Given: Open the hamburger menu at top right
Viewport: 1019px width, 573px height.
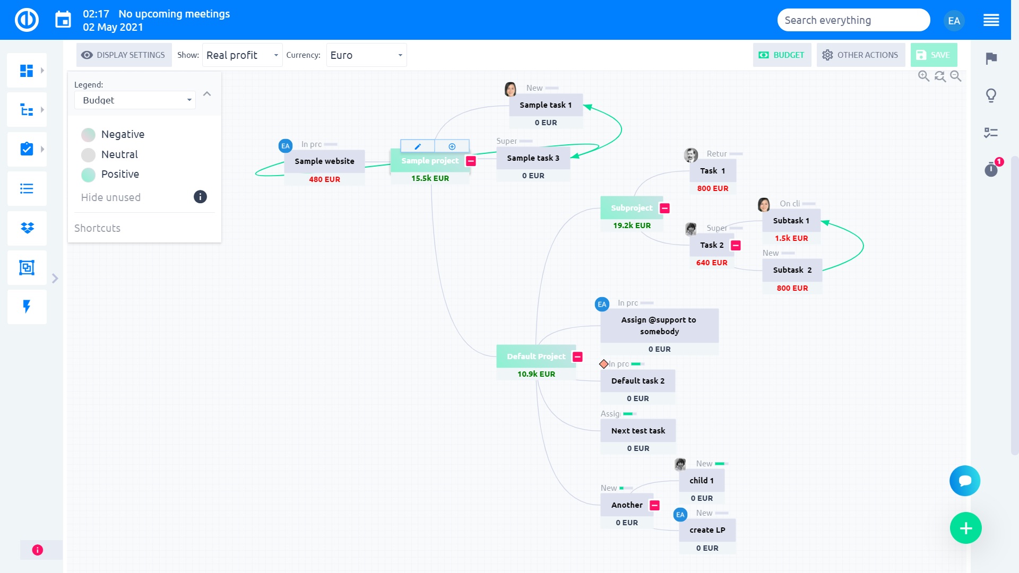Looking at the screenshot, I should pos(991,21).
